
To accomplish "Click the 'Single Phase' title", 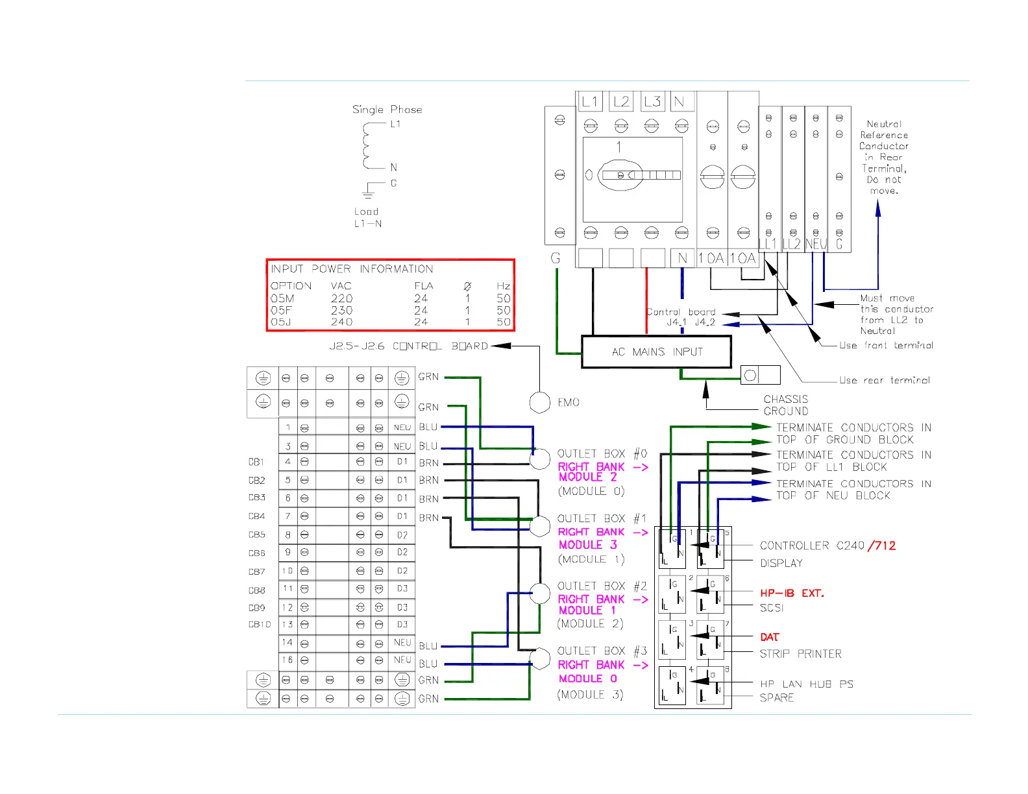I will point(387,110).
